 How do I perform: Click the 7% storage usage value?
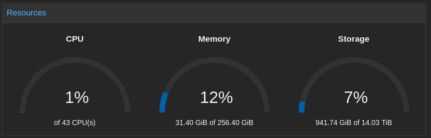356,97
